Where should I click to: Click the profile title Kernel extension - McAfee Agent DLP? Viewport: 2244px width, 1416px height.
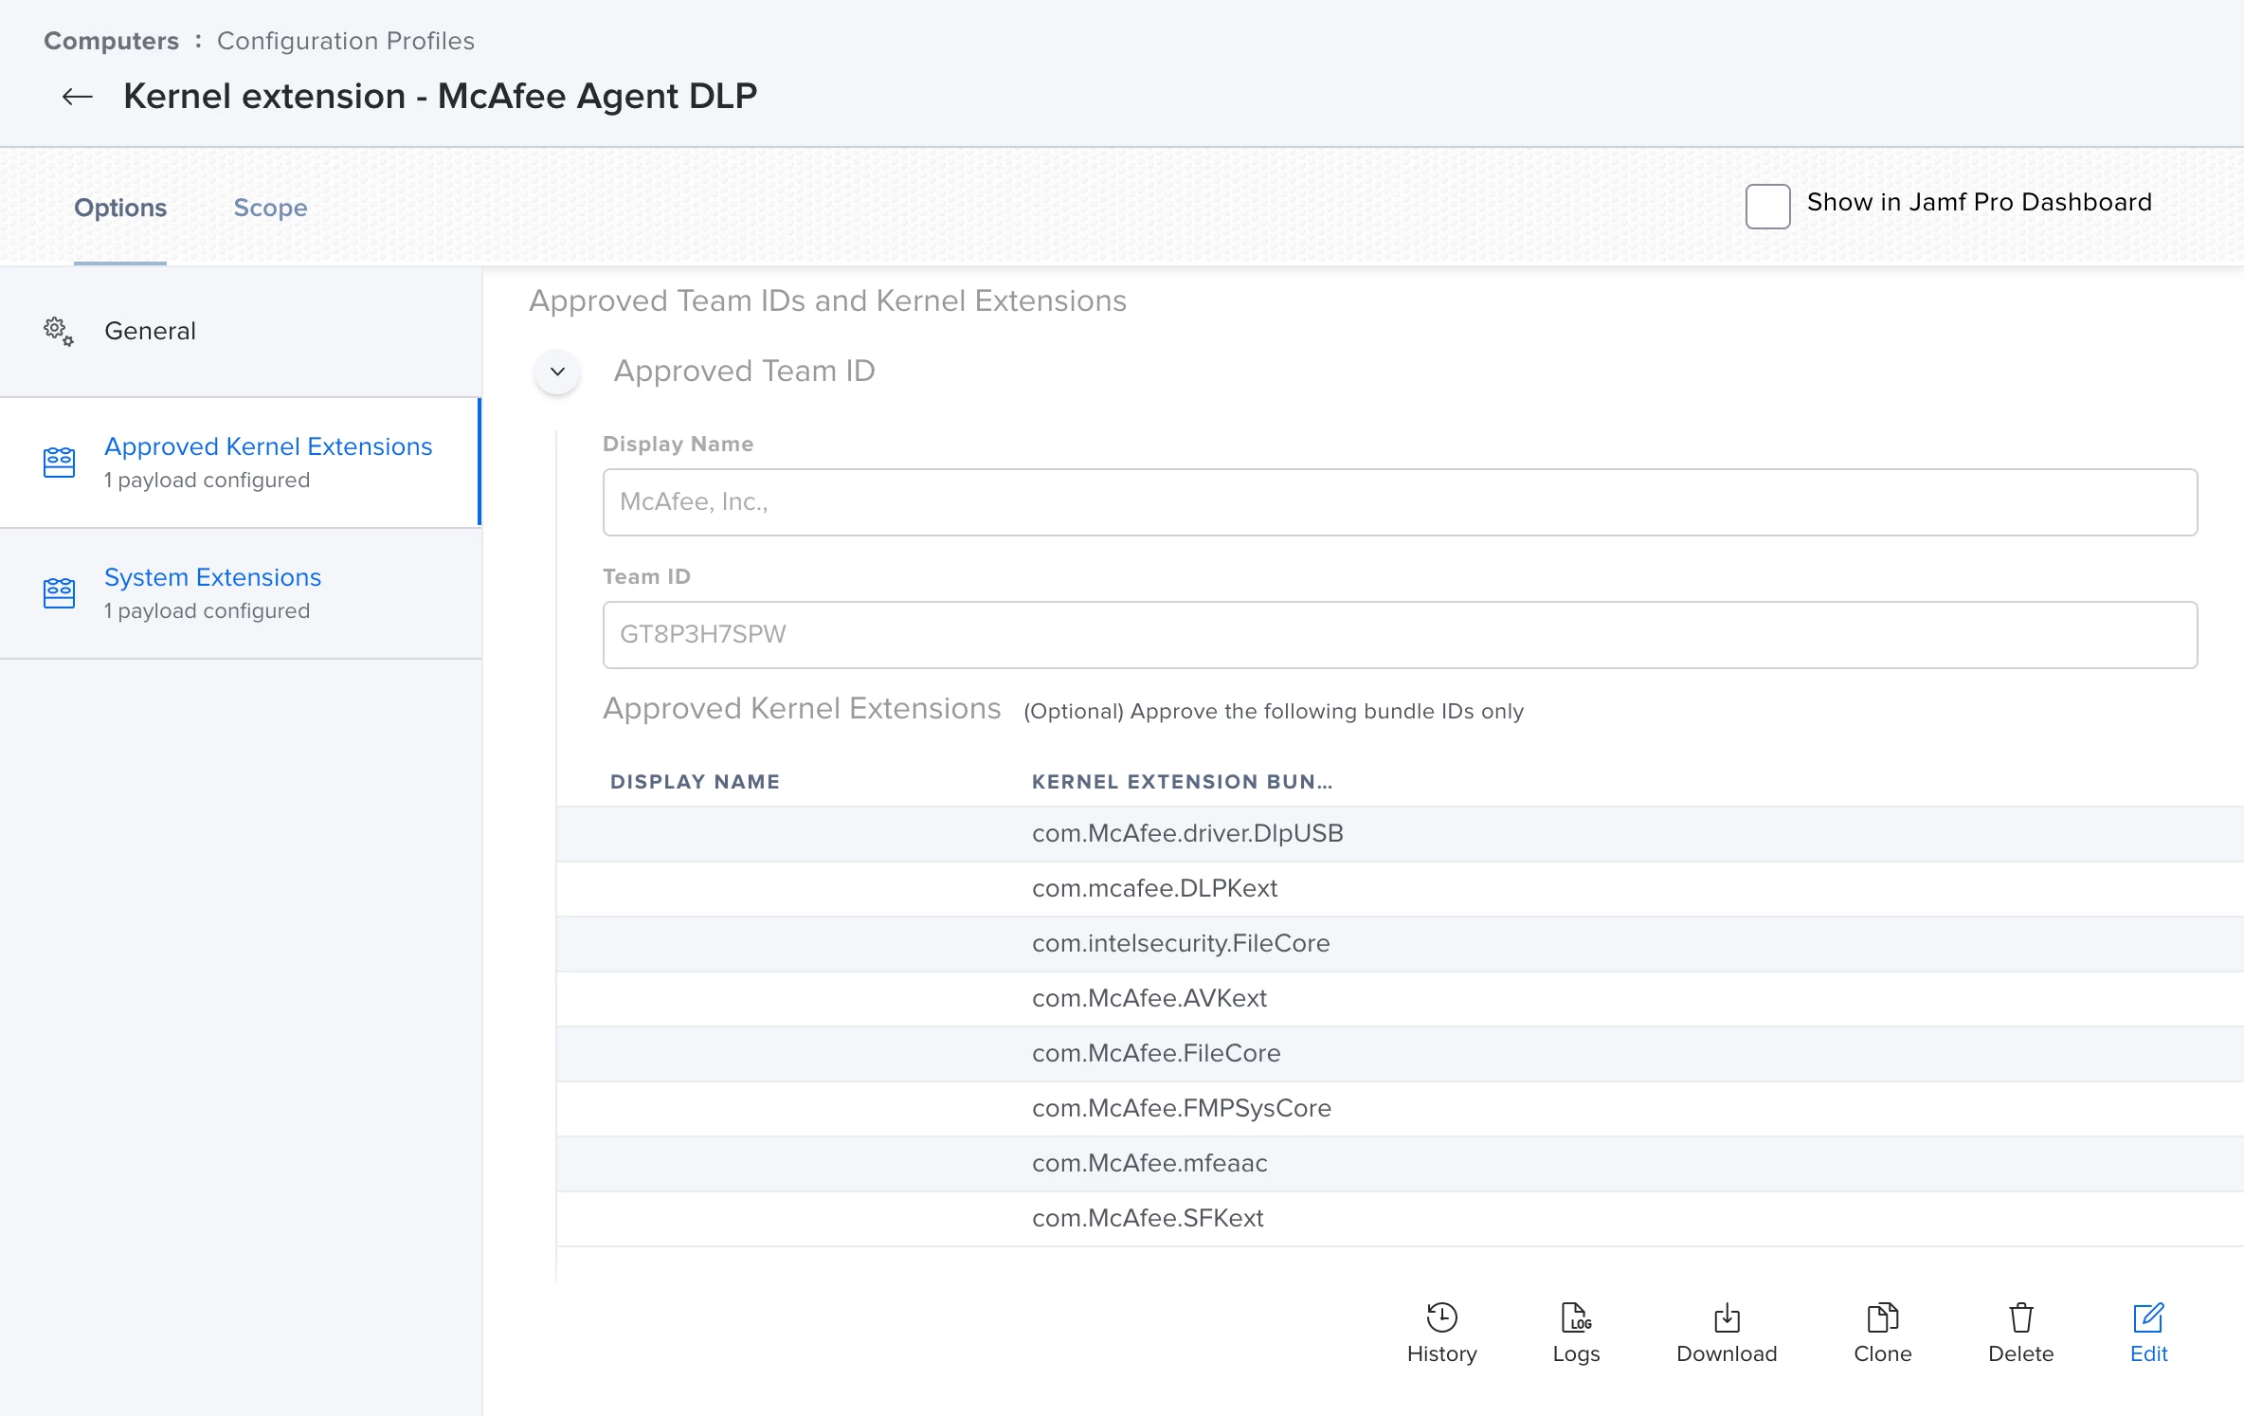click(x=441, y=97)
